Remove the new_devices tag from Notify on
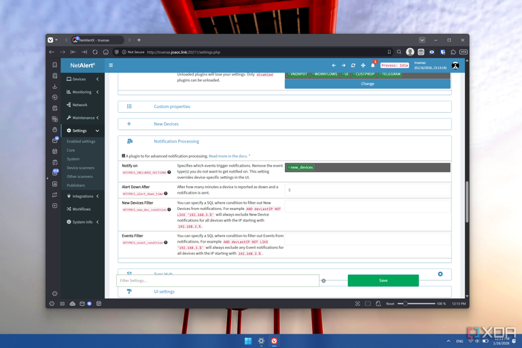This screenshot has height=348, width=522. 289,167
